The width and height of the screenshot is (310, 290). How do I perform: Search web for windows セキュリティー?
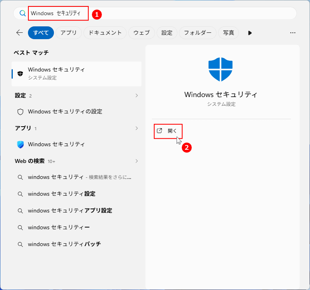pyautogui.click(x=77, y=228)
